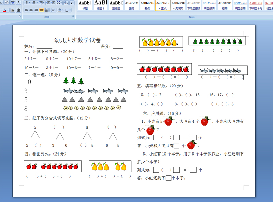The image size is (273, 202).
Task: Click the 姓名 blank line
Action: [x=44, y=47]
